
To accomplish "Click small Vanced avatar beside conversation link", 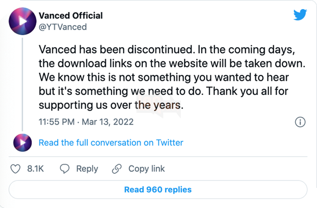I will click(21, 143).
